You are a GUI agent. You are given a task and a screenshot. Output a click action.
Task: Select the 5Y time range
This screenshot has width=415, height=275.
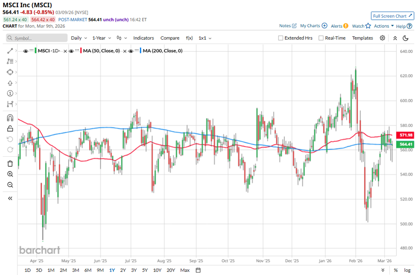[145, 270]
